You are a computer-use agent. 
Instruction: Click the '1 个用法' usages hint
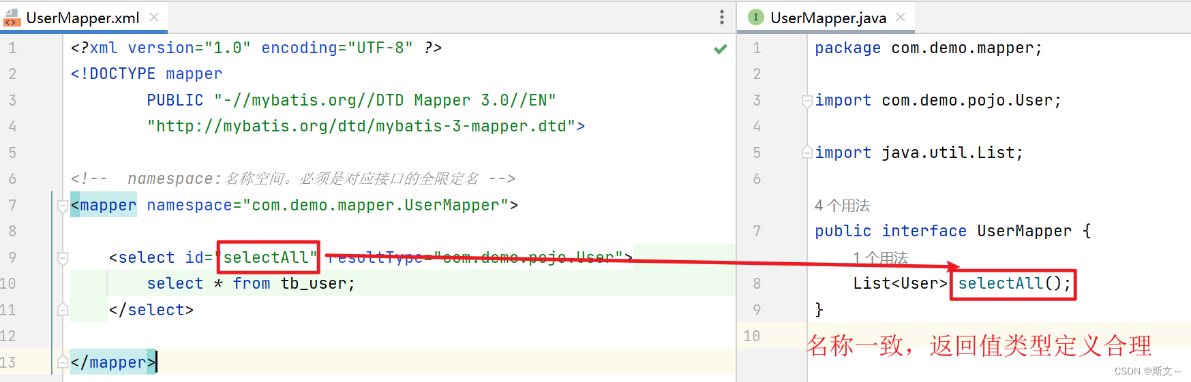click(880, 258)
